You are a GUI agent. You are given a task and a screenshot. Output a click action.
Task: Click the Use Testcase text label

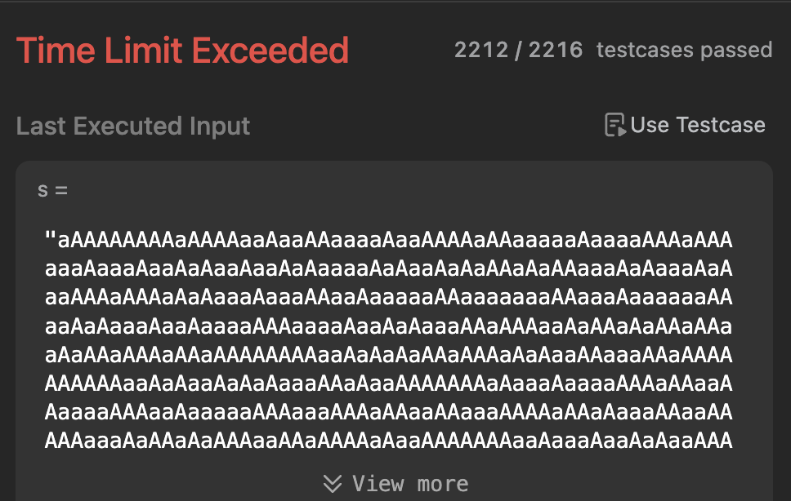click(x=698, y=125)
